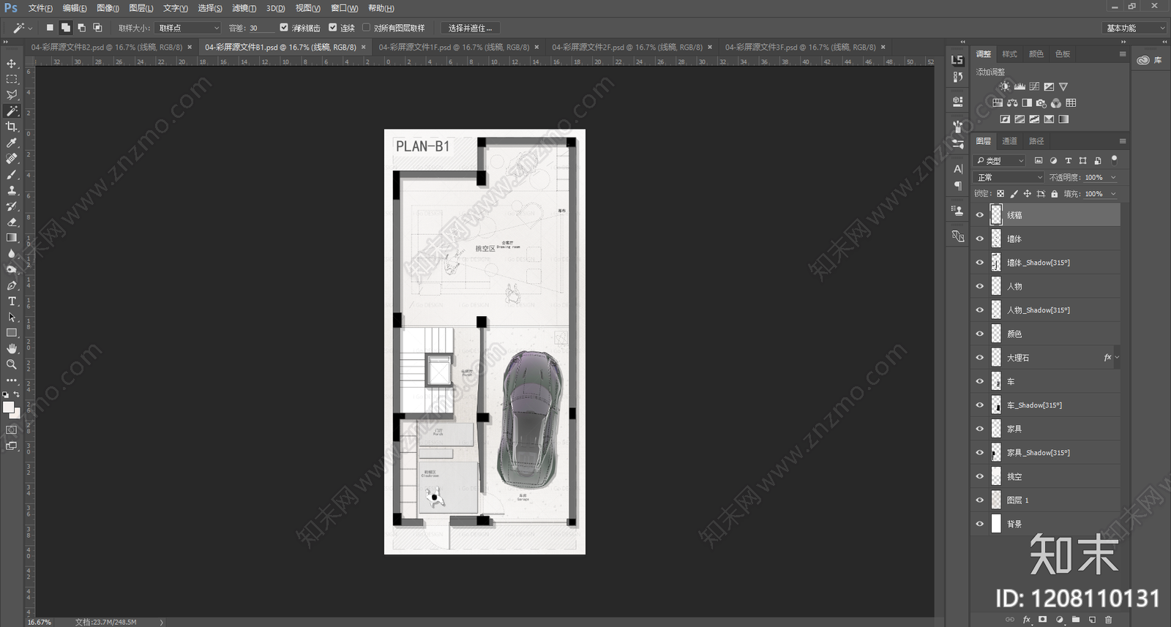Add a Brightness/Contrast adjustment

tap(1005, 86)
